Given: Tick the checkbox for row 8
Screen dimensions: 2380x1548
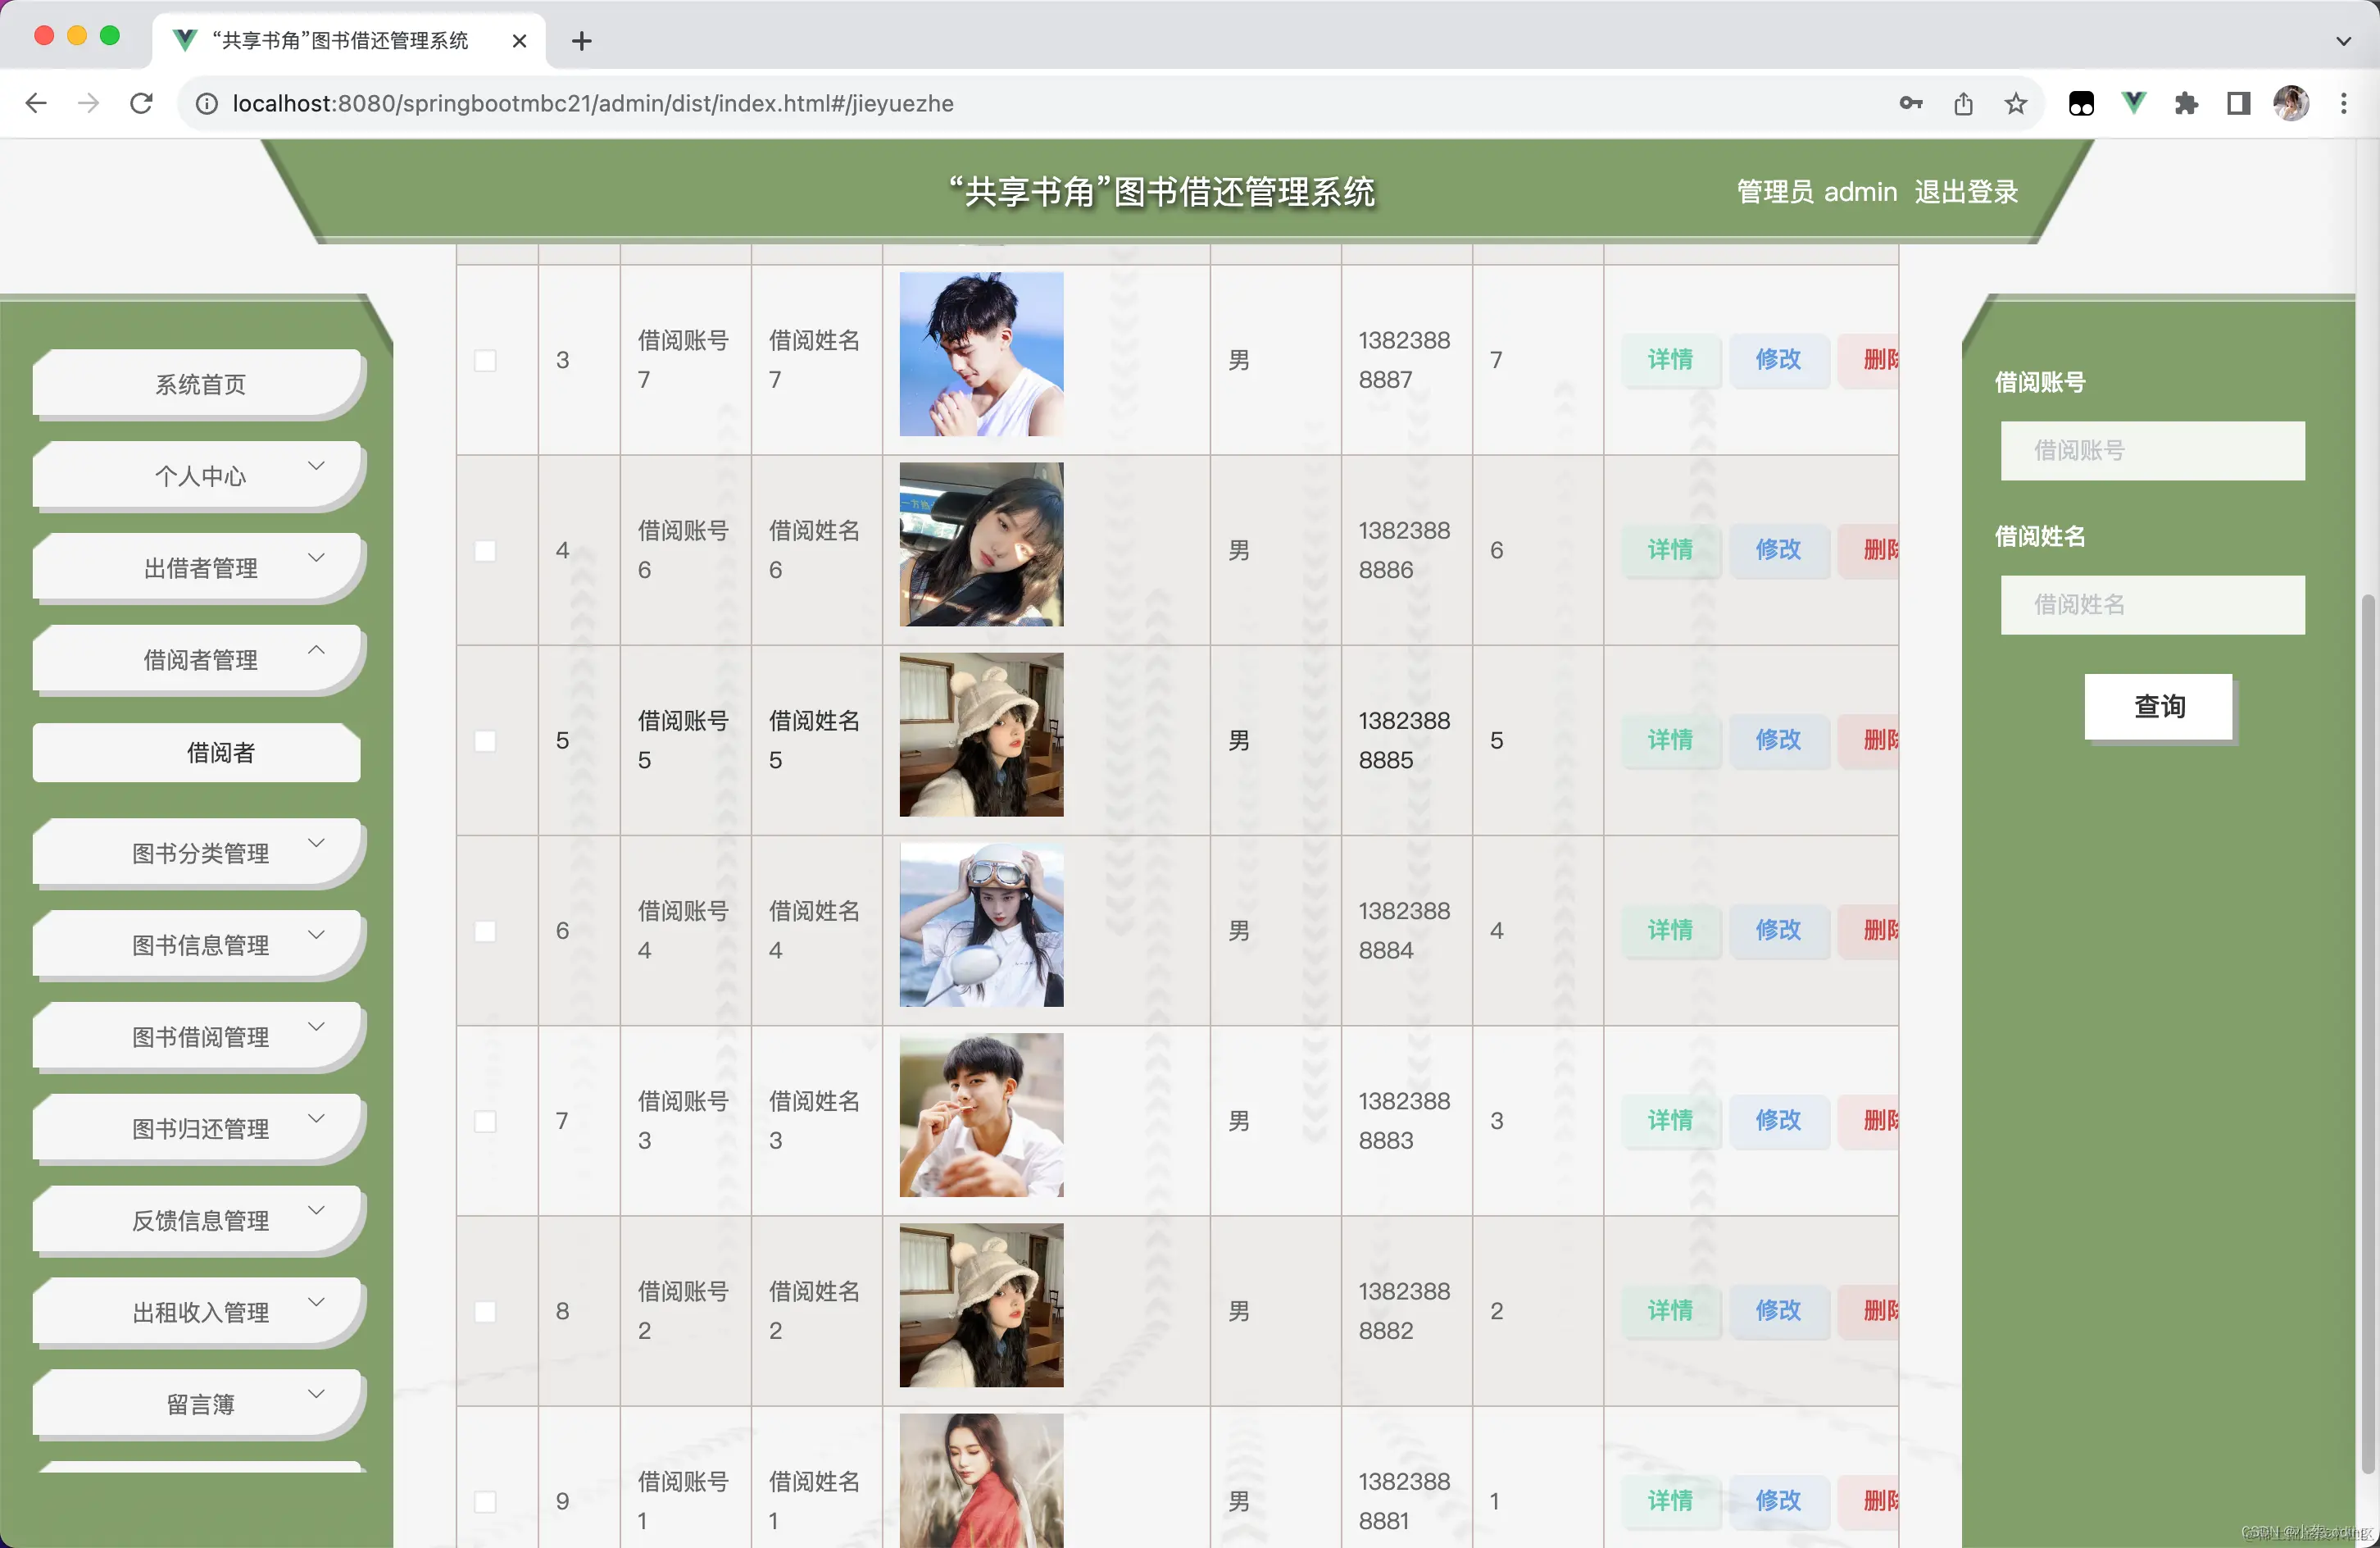Looking at the screenshot, I should (x=485, y=1311).
